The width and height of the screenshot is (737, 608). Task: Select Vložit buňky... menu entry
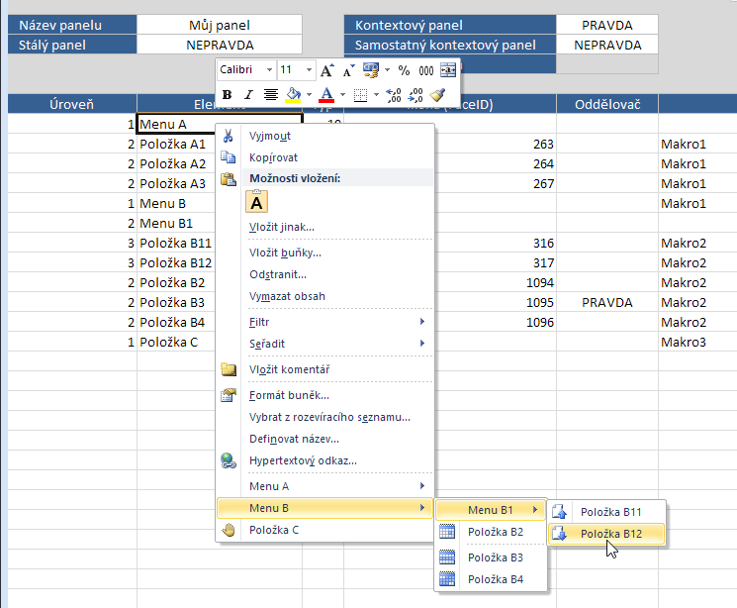pos(324,253)
